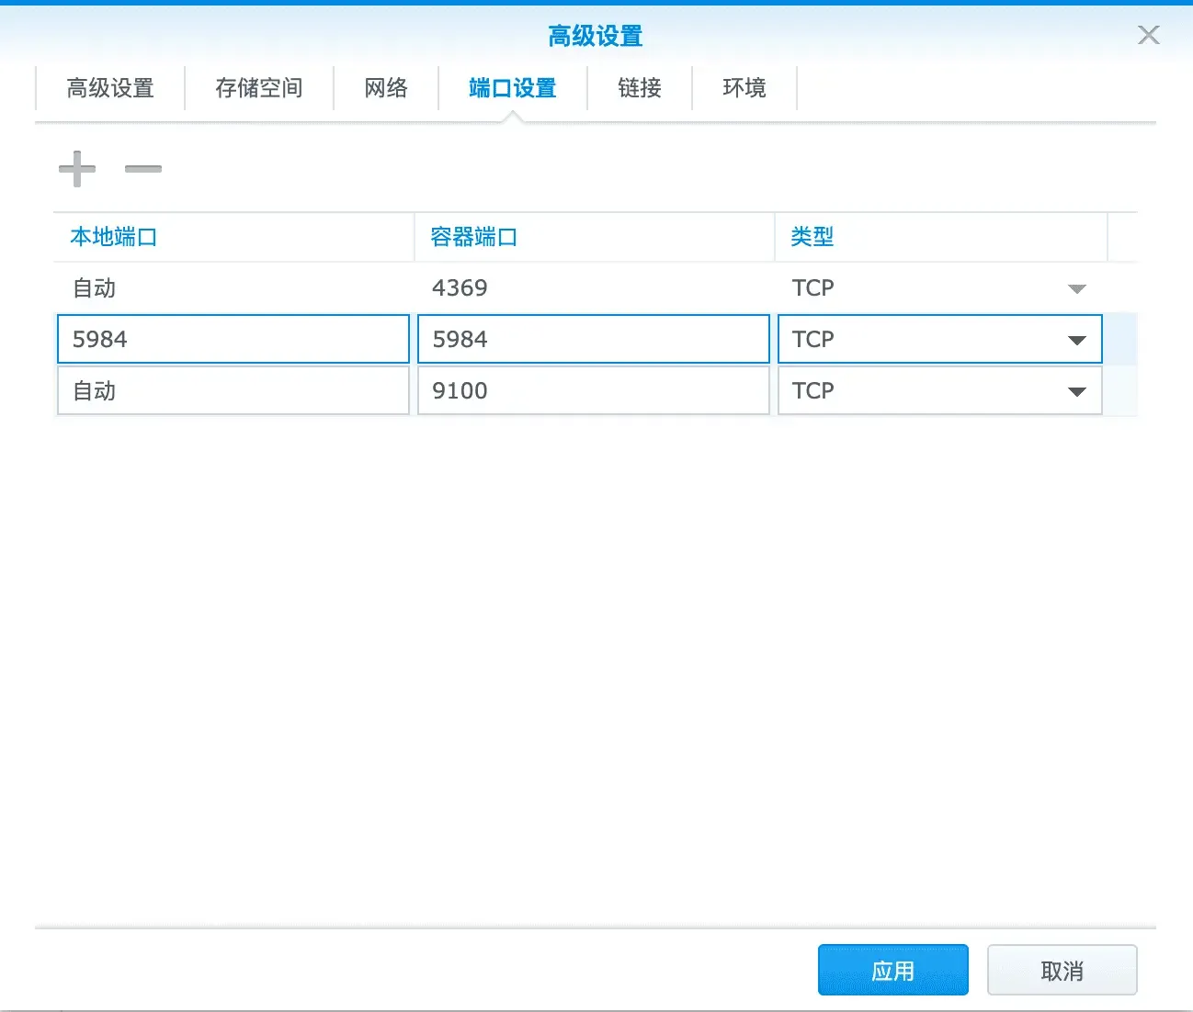The width and height of the screenshot is (1193, 1012).
Task: Click the 容器端口 column header
Action: [472, 236]
